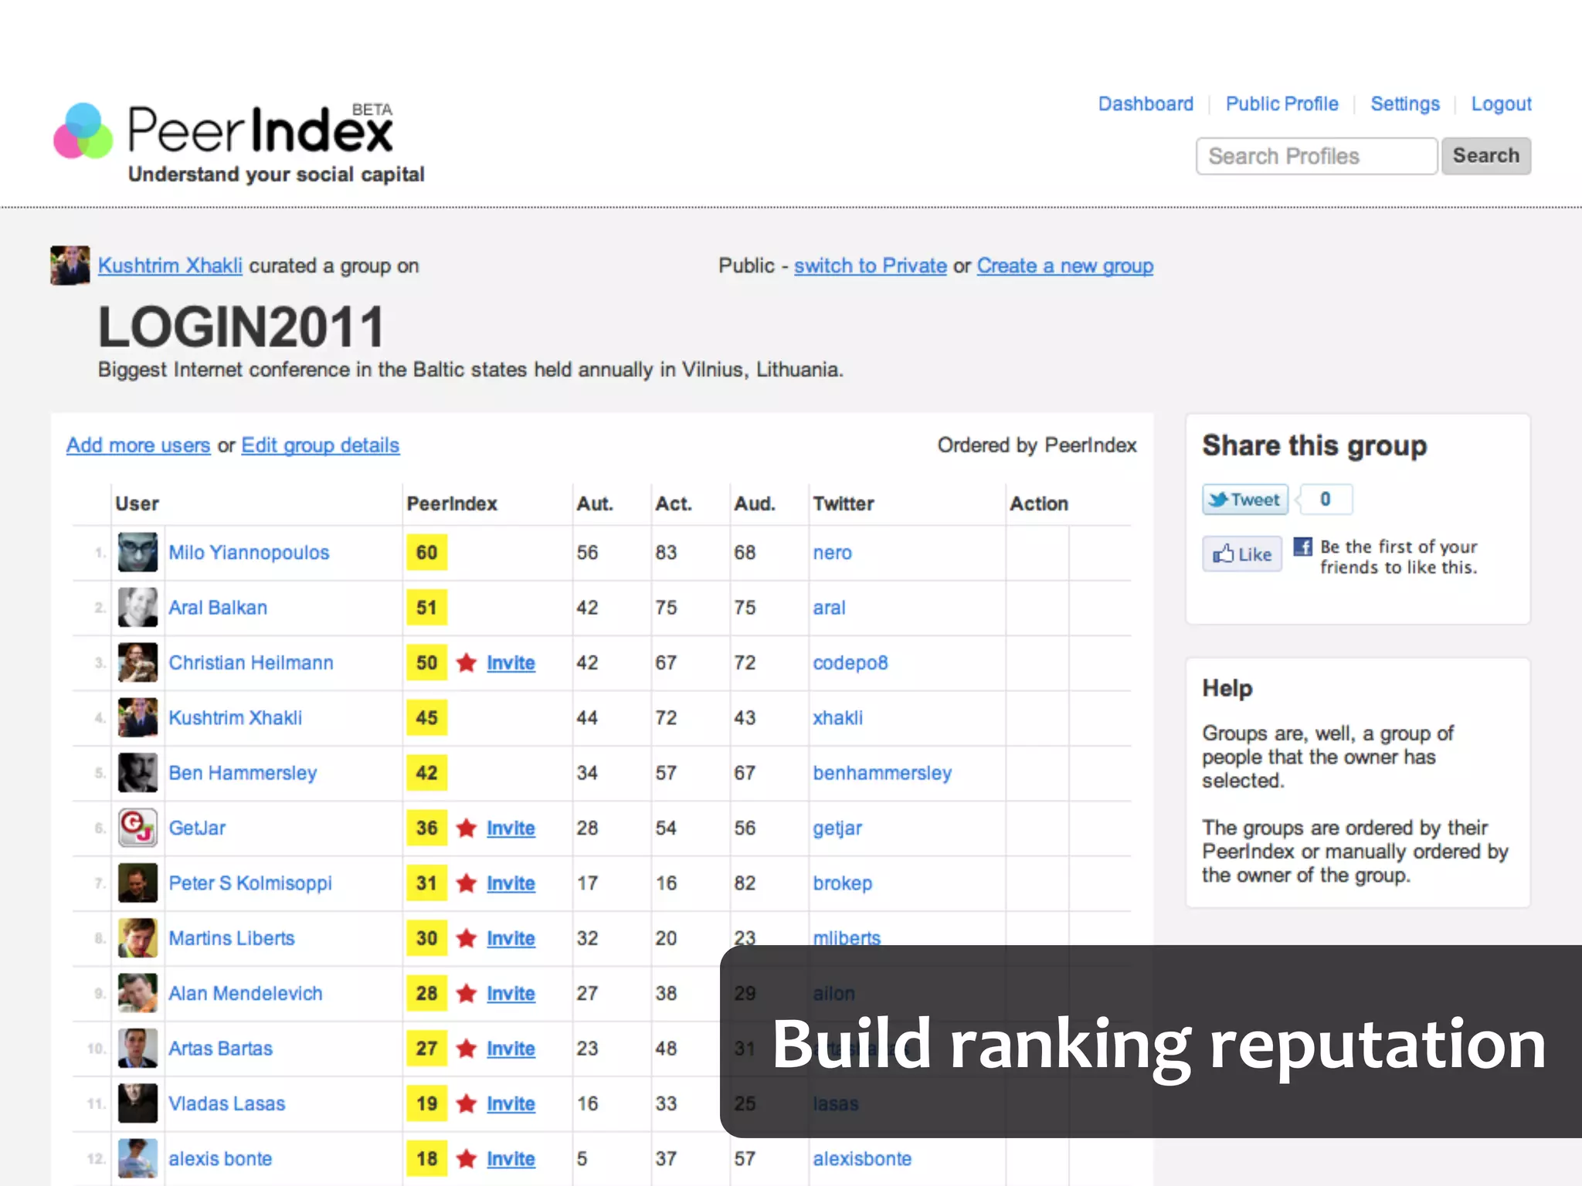The height and width of the screenshot is (1186, 1582).
Task: Invite Peter S Kolmisoppi
Action: pyautogui.click(x=511, y=883)
